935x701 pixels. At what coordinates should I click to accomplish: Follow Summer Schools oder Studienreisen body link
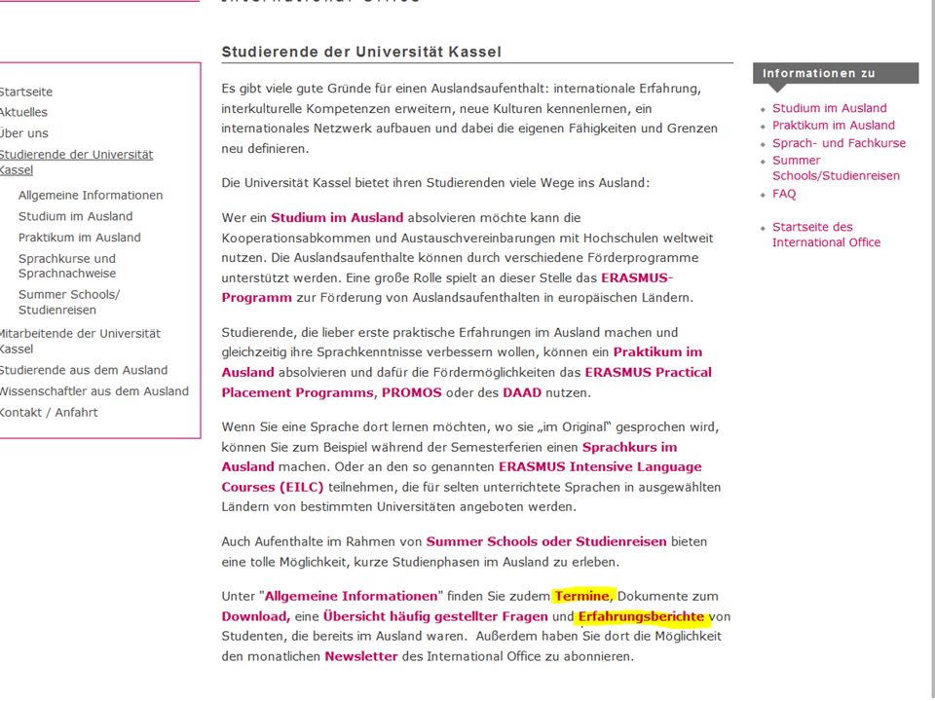click(546, 542)
